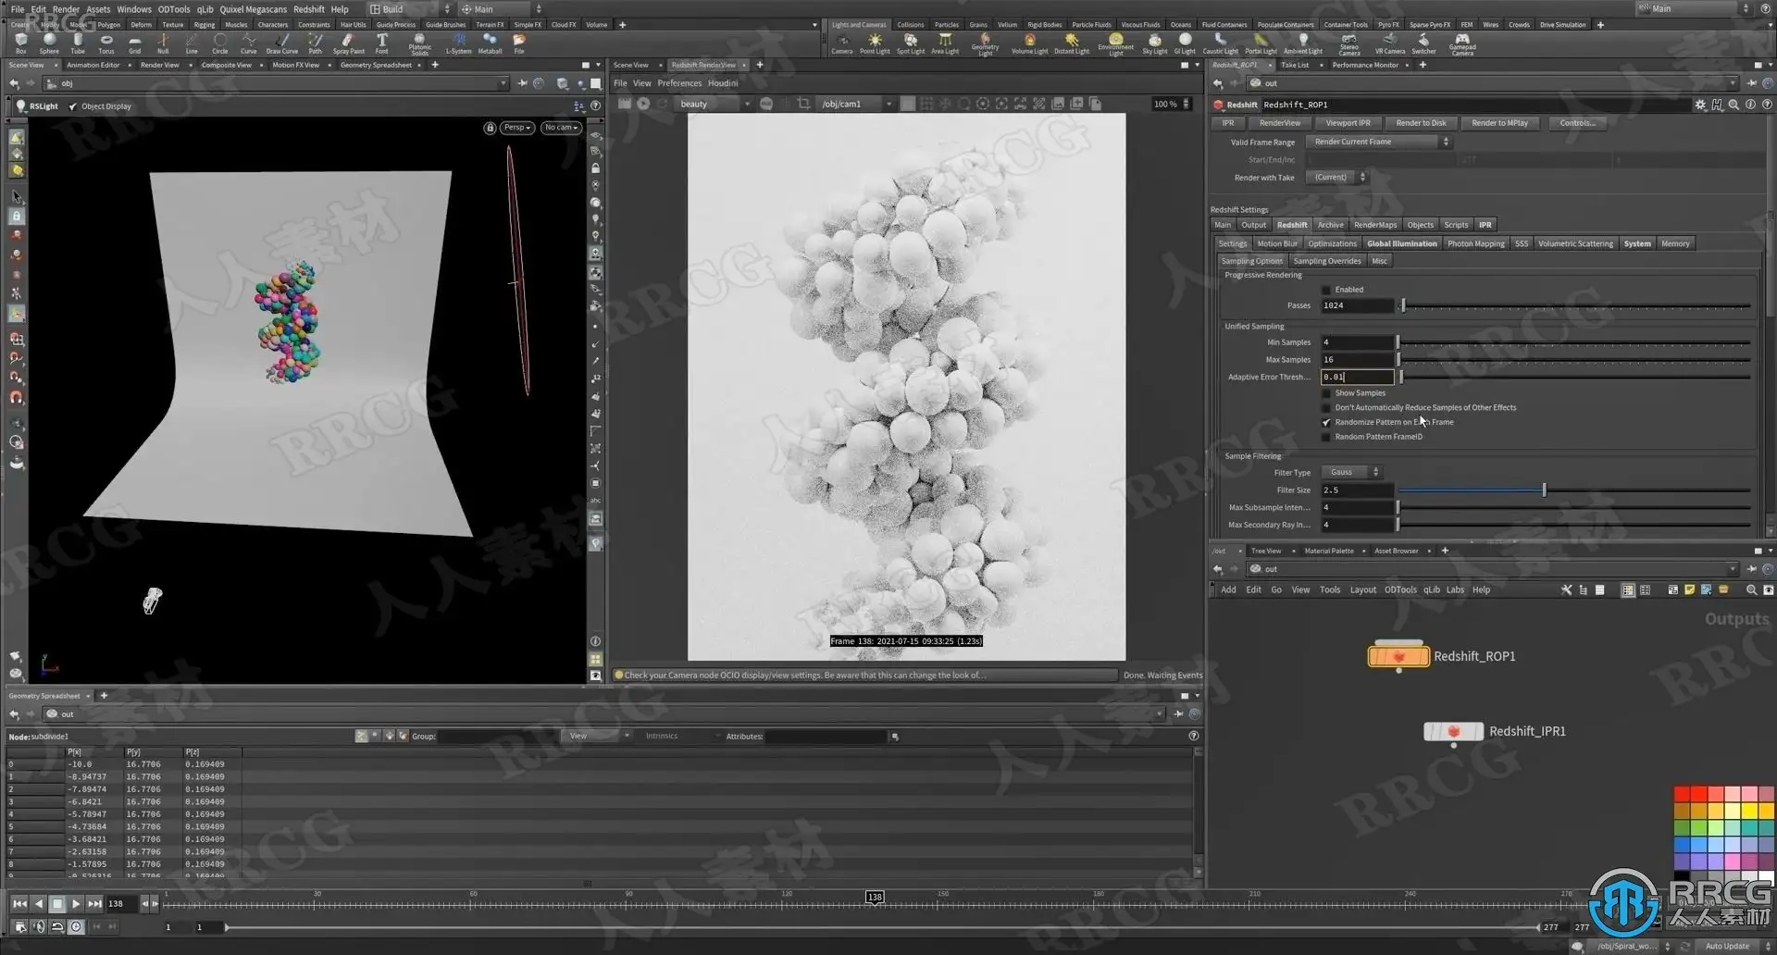Create a Point Light from the shelf
Screen dimensions: 1777x955
point(875,43)
